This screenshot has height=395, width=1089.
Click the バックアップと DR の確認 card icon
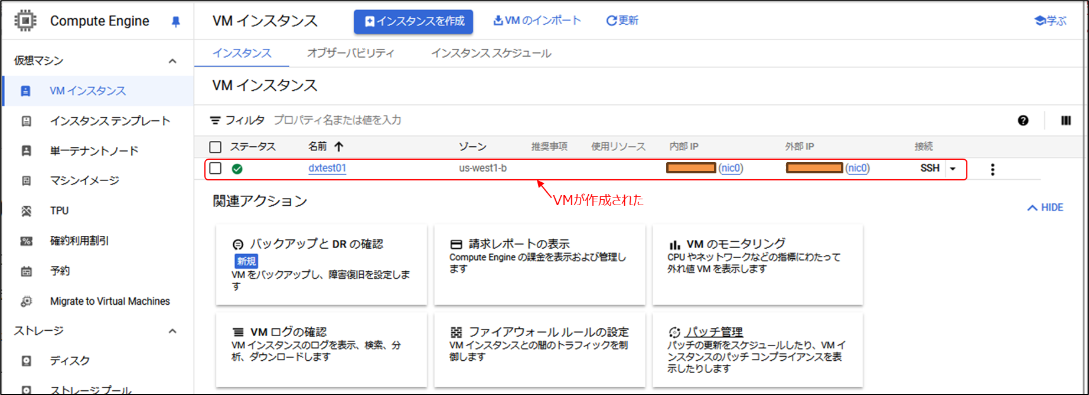click(237, 244)
